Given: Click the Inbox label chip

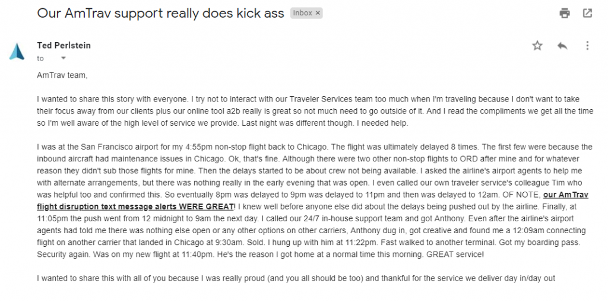Looking at the screenshot, I should [x=302, y=13].
